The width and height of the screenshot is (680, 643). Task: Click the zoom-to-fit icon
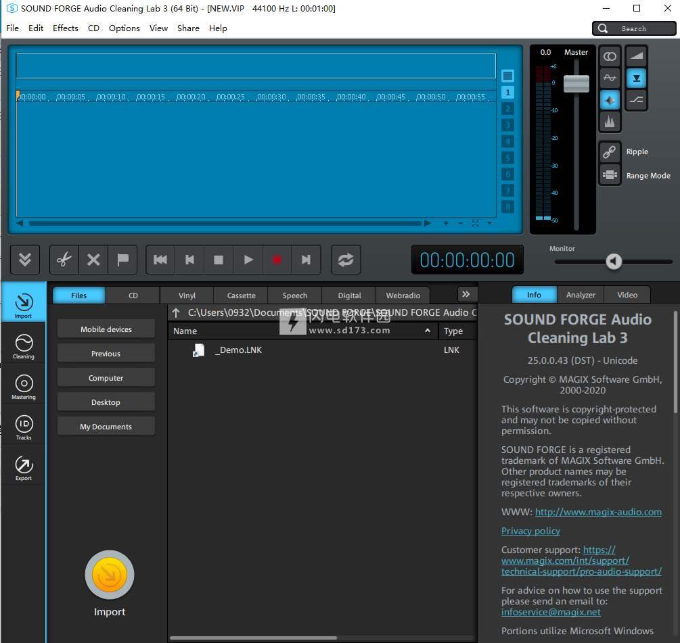475,223
